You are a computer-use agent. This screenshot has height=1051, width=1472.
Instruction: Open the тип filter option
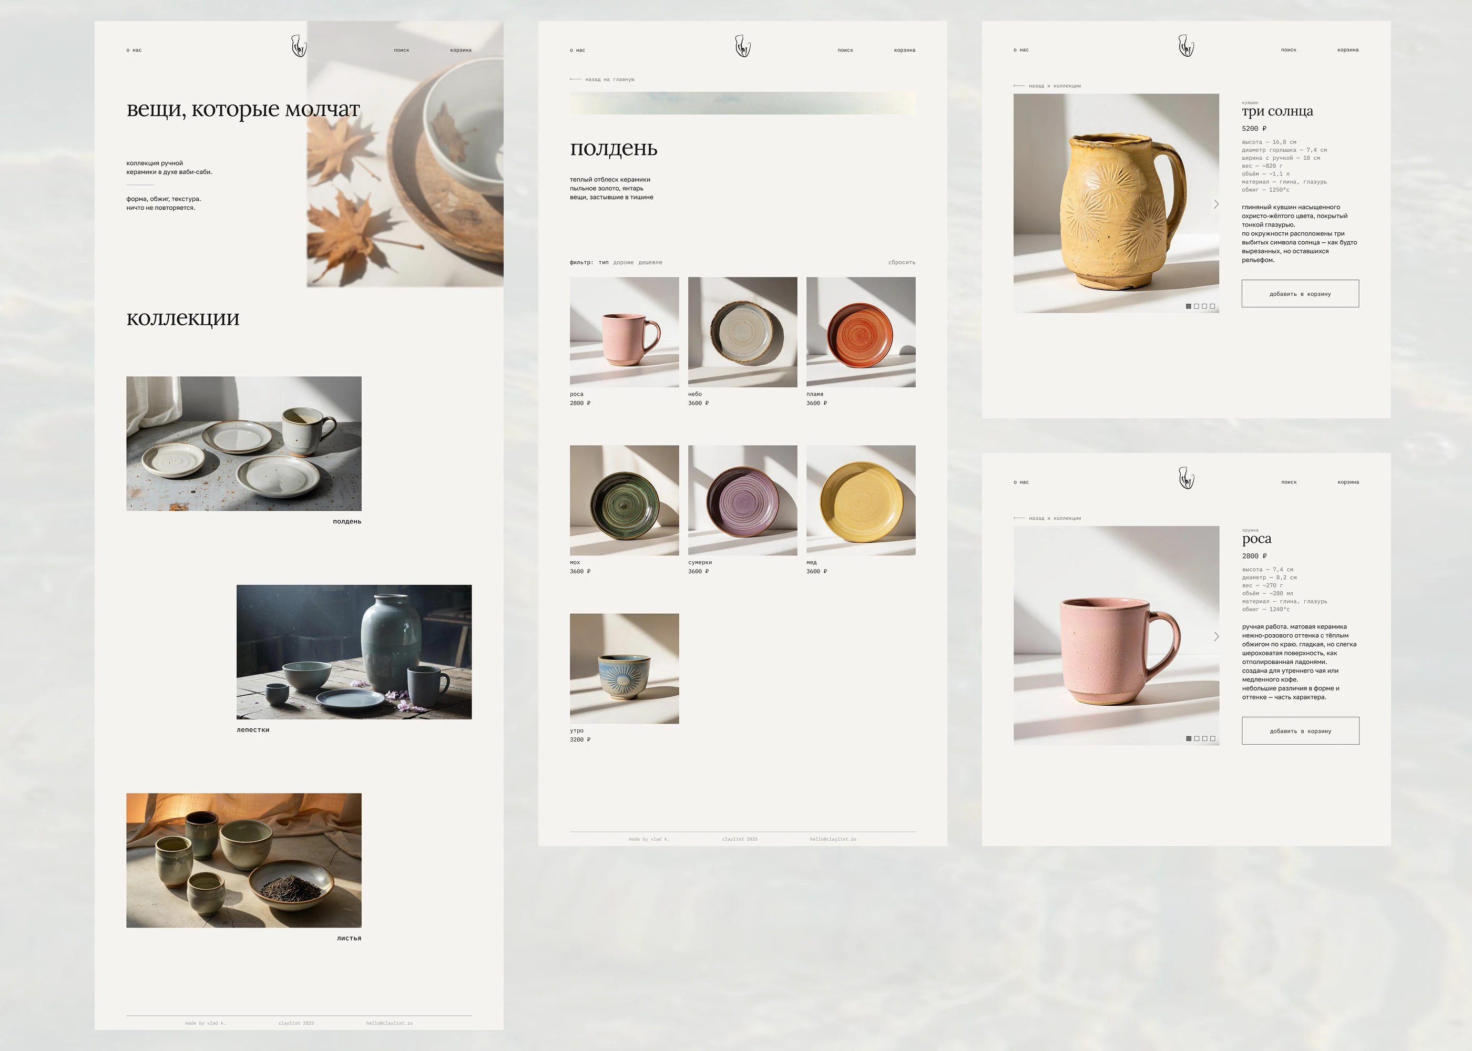click(x=604, y=263)
